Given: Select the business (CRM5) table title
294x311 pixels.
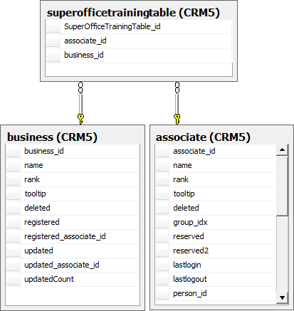Looking at the screenshot, I should [x=52, y=137].
